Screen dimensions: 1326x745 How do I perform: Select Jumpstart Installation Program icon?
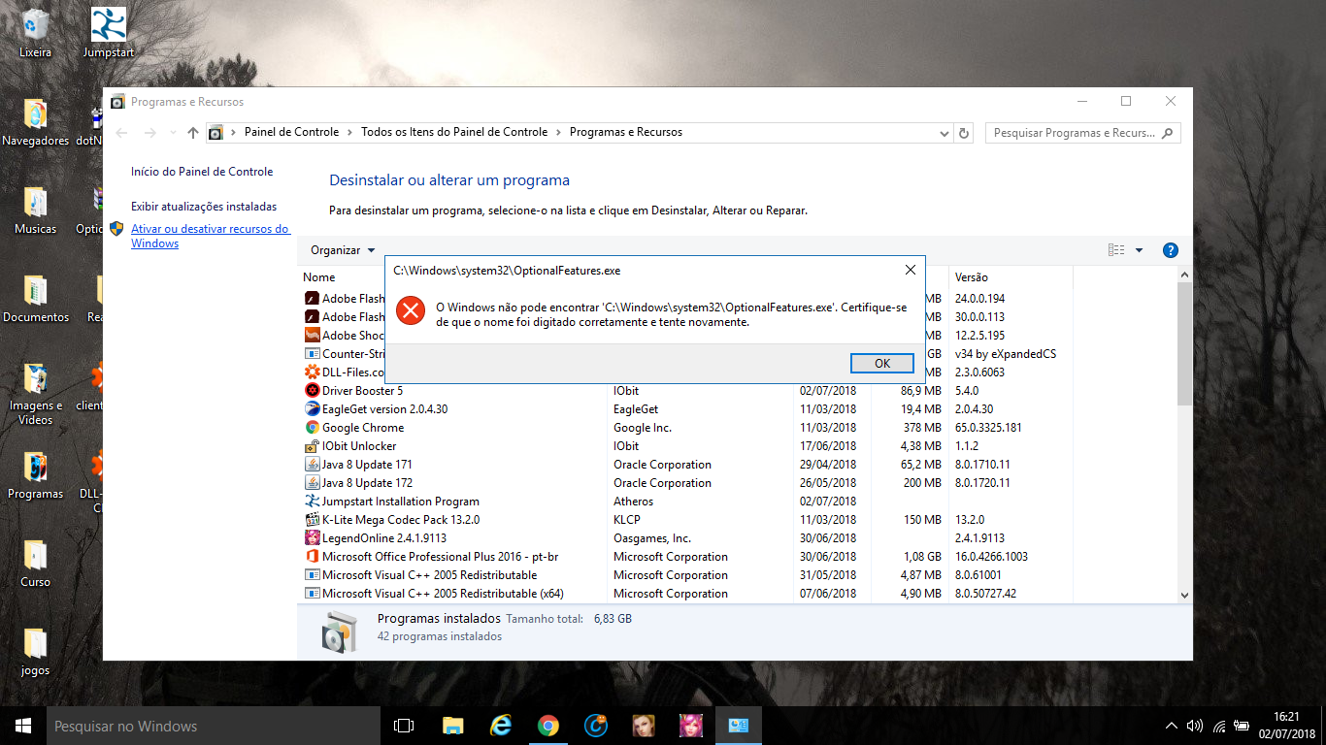(313, 502)
